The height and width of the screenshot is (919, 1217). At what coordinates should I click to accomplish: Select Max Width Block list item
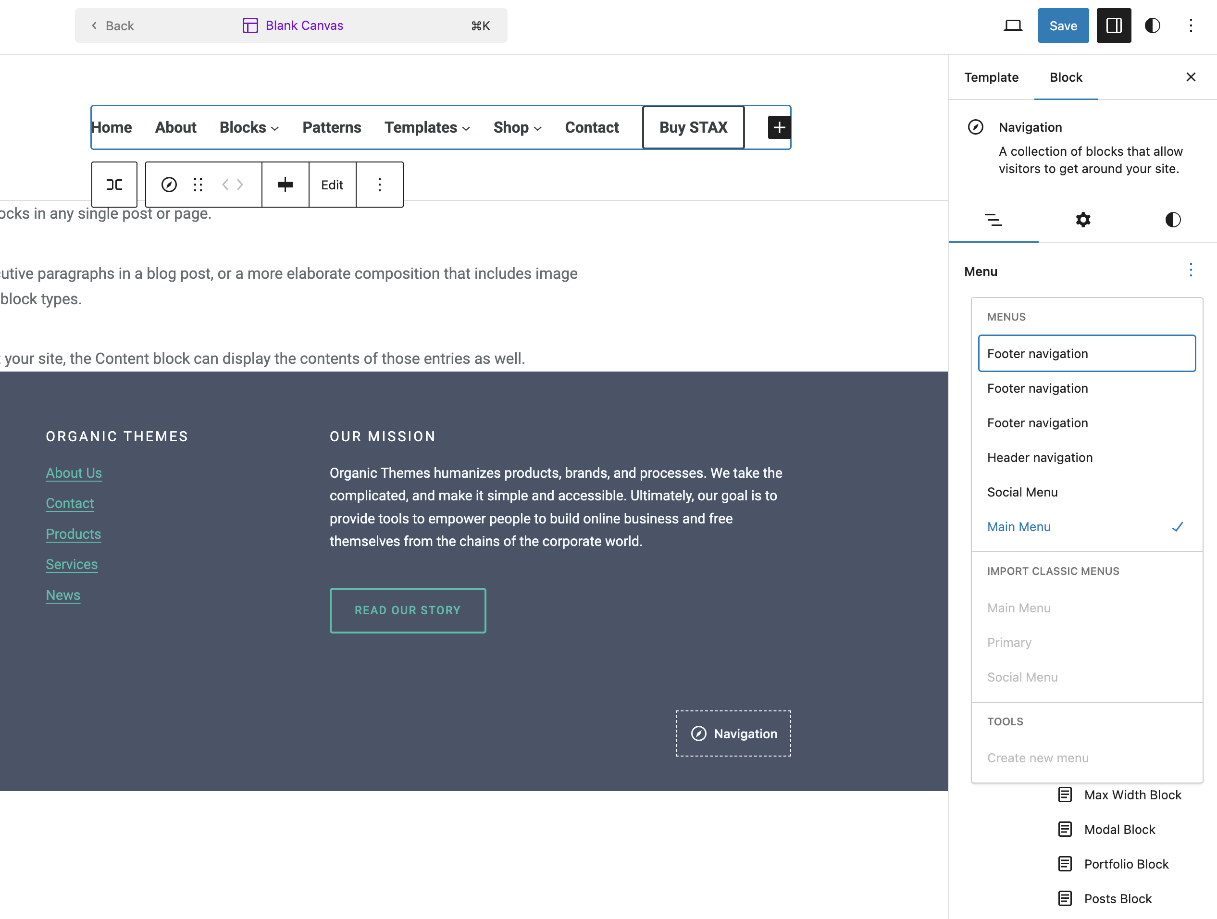1132,795
